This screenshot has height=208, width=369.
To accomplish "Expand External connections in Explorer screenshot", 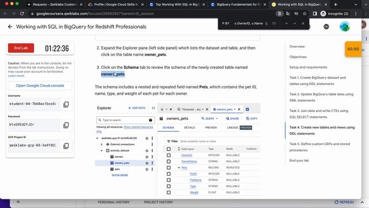I will [x=101, y=144].
